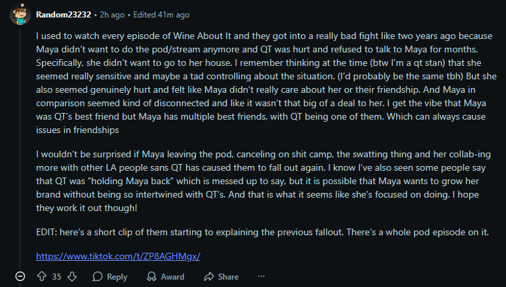Downvote the comment
This screenshot has width=506, height=287.
pos(73,276)
